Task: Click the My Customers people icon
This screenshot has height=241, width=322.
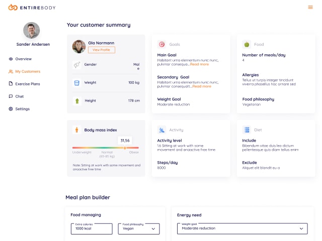Action: tap(11, 71)
